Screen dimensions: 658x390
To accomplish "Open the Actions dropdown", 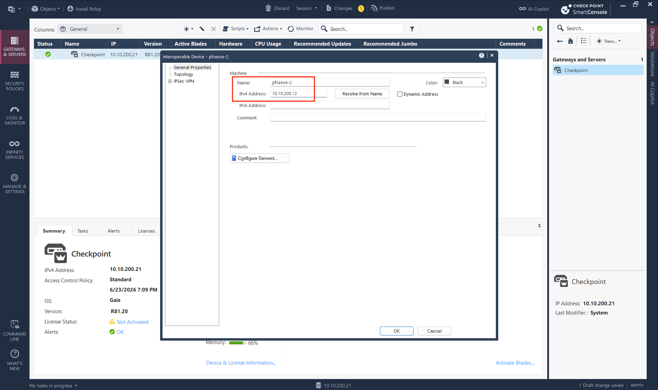I will (268, 29).
